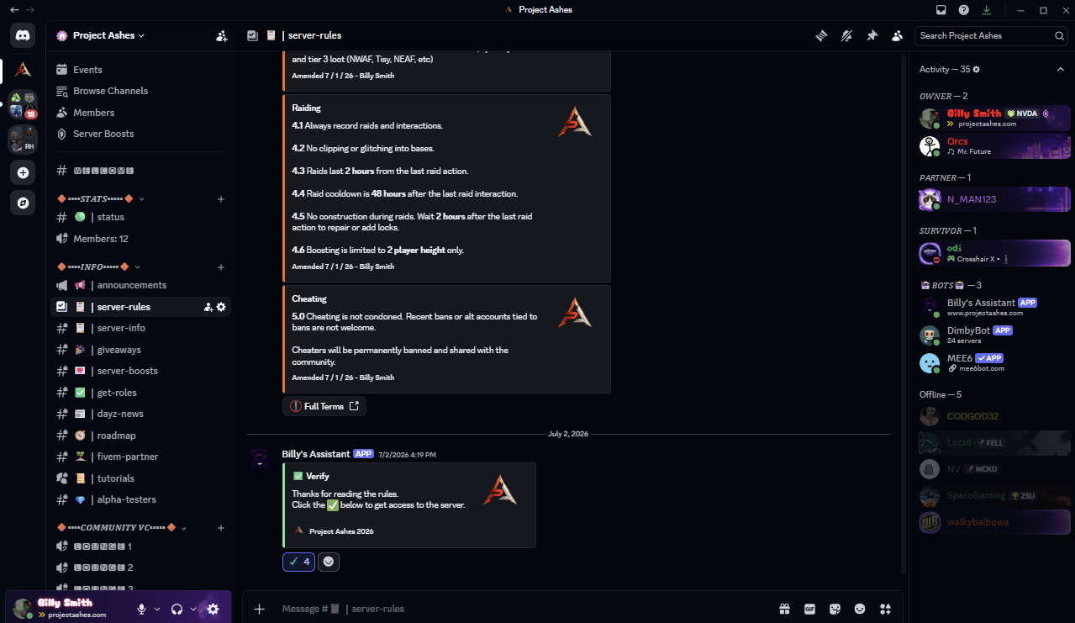Image resolution: width=1075 pixels, height=623 pixels.
Task: Select the roadmap channel
Action: click(140, 436)
